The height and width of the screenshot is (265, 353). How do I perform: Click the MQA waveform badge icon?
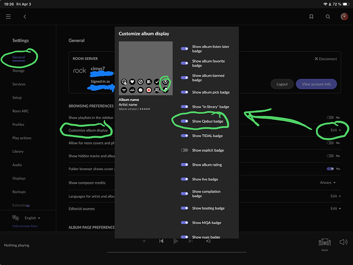[x=132, y=90]
